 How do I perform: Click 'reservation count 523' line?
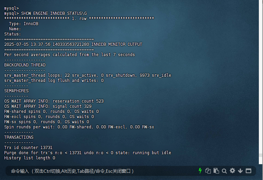click(54, 101)
